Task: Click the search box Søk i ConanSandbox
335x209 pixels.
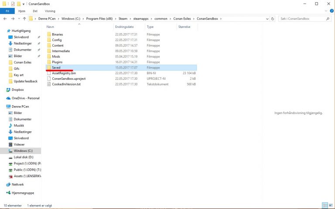Action: coord(301,19)
